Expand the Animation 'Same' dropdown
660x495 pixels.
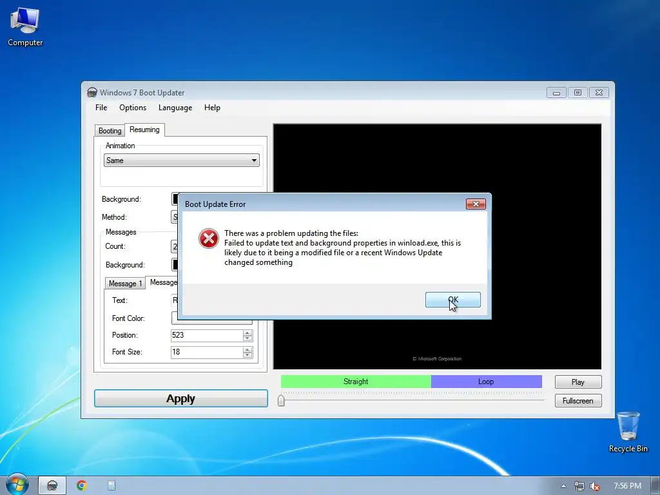(x=181, y=160)
